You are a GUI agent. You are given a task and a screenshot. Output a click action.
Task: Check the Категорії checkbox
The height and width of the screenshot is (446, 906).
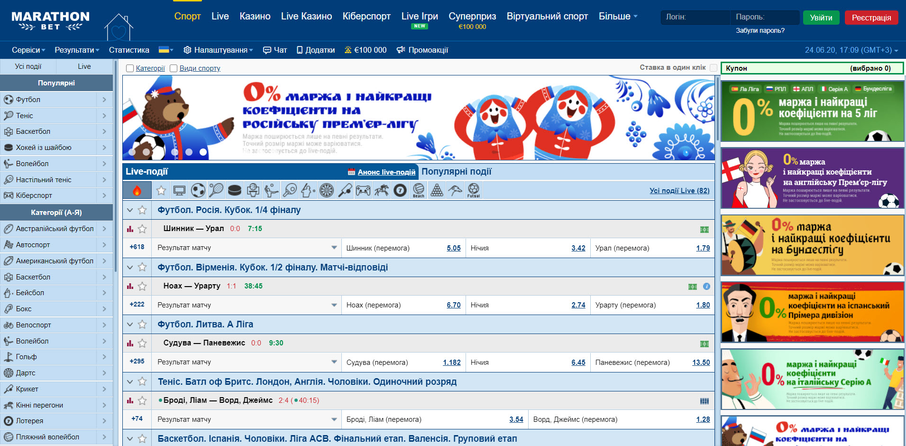pos(130,68)
